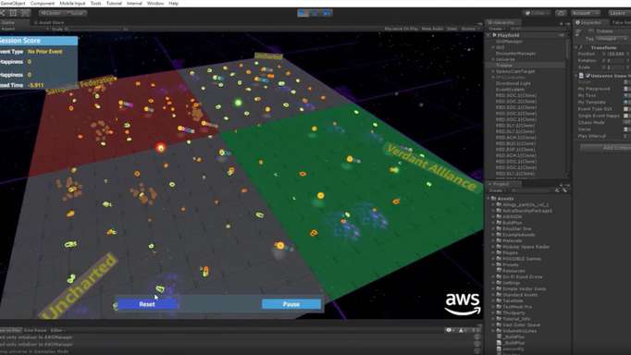Collapse the Playfield scene in Hierarchy
The height and width of the screenshot is (355, 631).
tap(489, 35)
